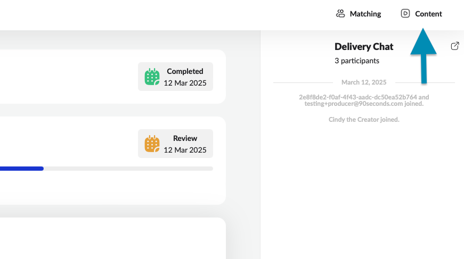Select the empty card below the Review card
Image resolution: width=464 pixels, height=259 pixels.
(112, 238)
